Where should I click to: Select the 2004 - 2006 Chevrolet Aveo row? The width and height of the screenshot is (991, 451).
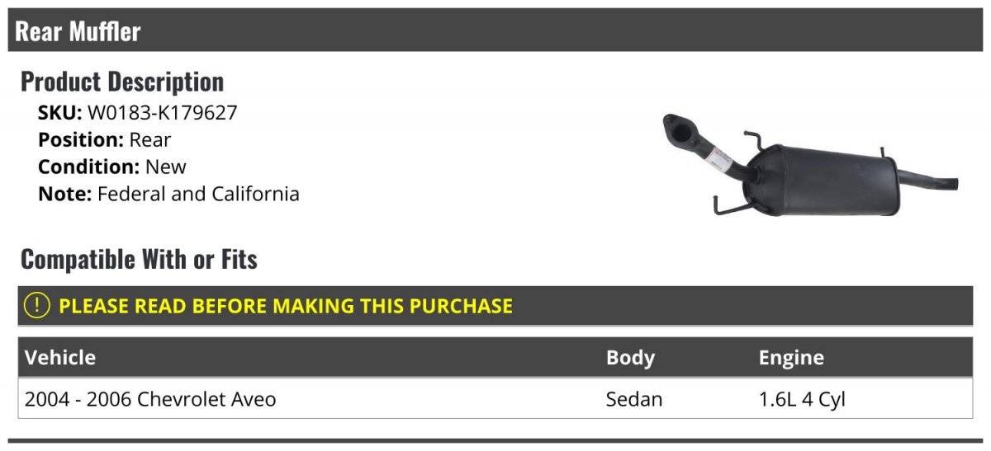click(x=495, y=399)
